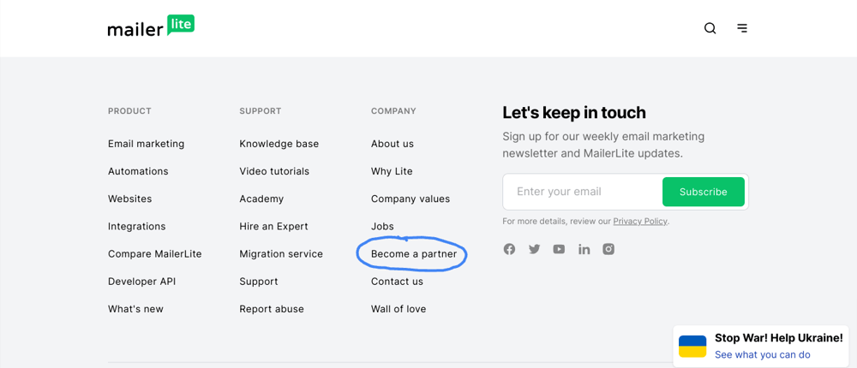Screen dimensions: 857x368
Task: Open Knowledge base link
Action: [279, 144]
